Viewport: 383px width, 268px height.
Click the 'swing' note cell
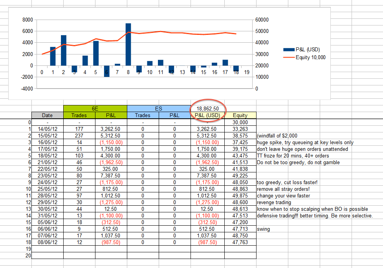263,229
